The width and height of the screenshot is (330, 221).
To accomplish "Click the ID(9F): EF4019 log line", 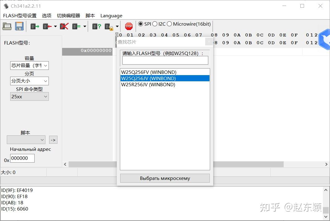I will 17,190.
